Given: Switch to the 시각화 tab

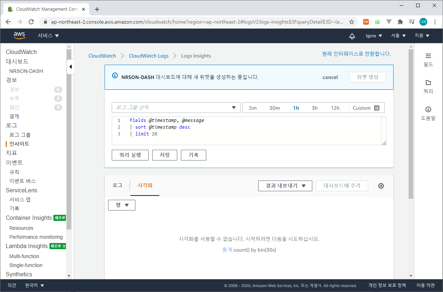Looking at the screenshot, I should point(145,185).
